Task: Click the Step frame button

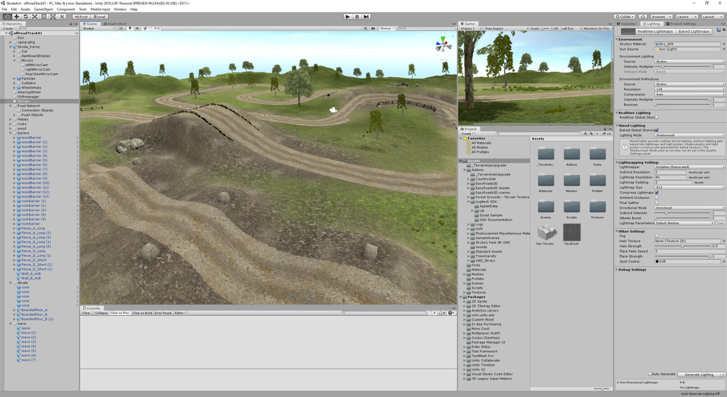Action: [366, 17]
